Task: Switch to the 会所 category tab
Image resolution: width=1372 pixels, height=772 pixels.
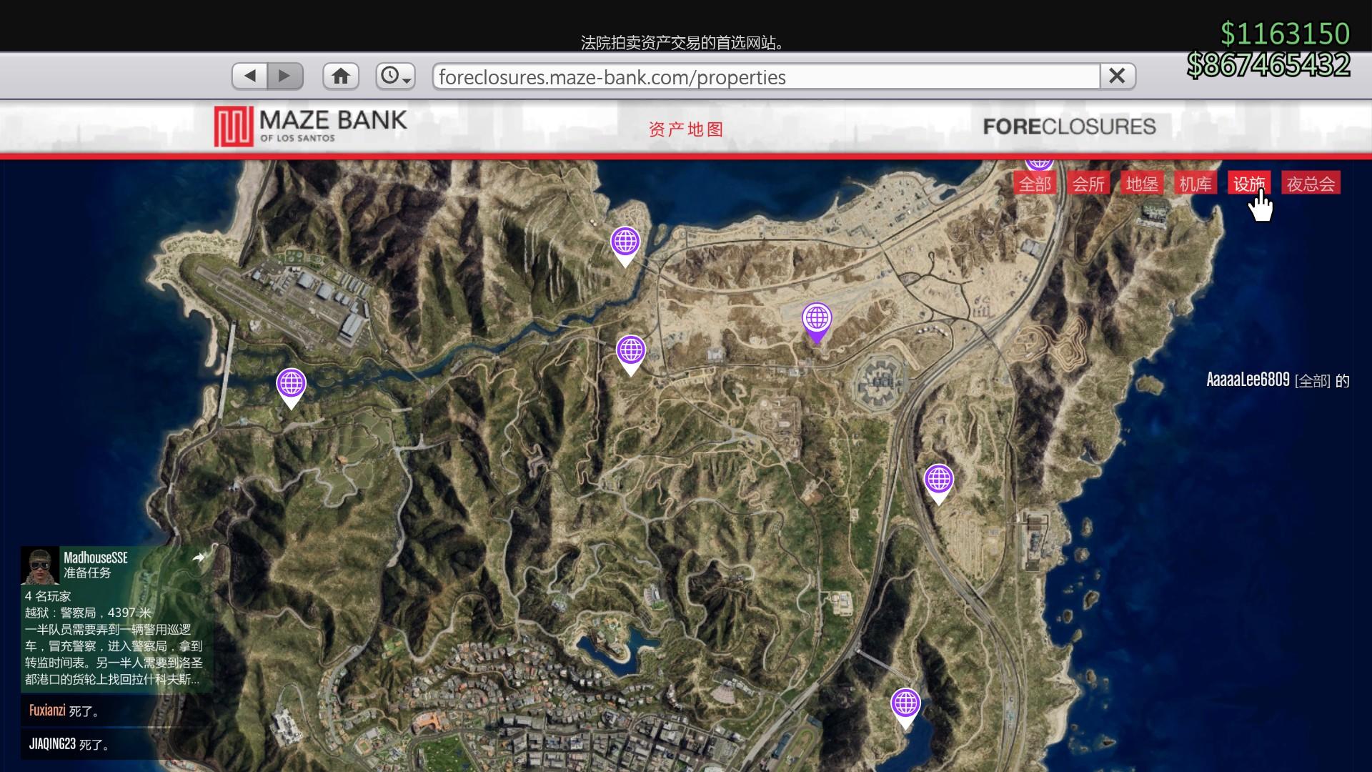Action: [1088, 183]
